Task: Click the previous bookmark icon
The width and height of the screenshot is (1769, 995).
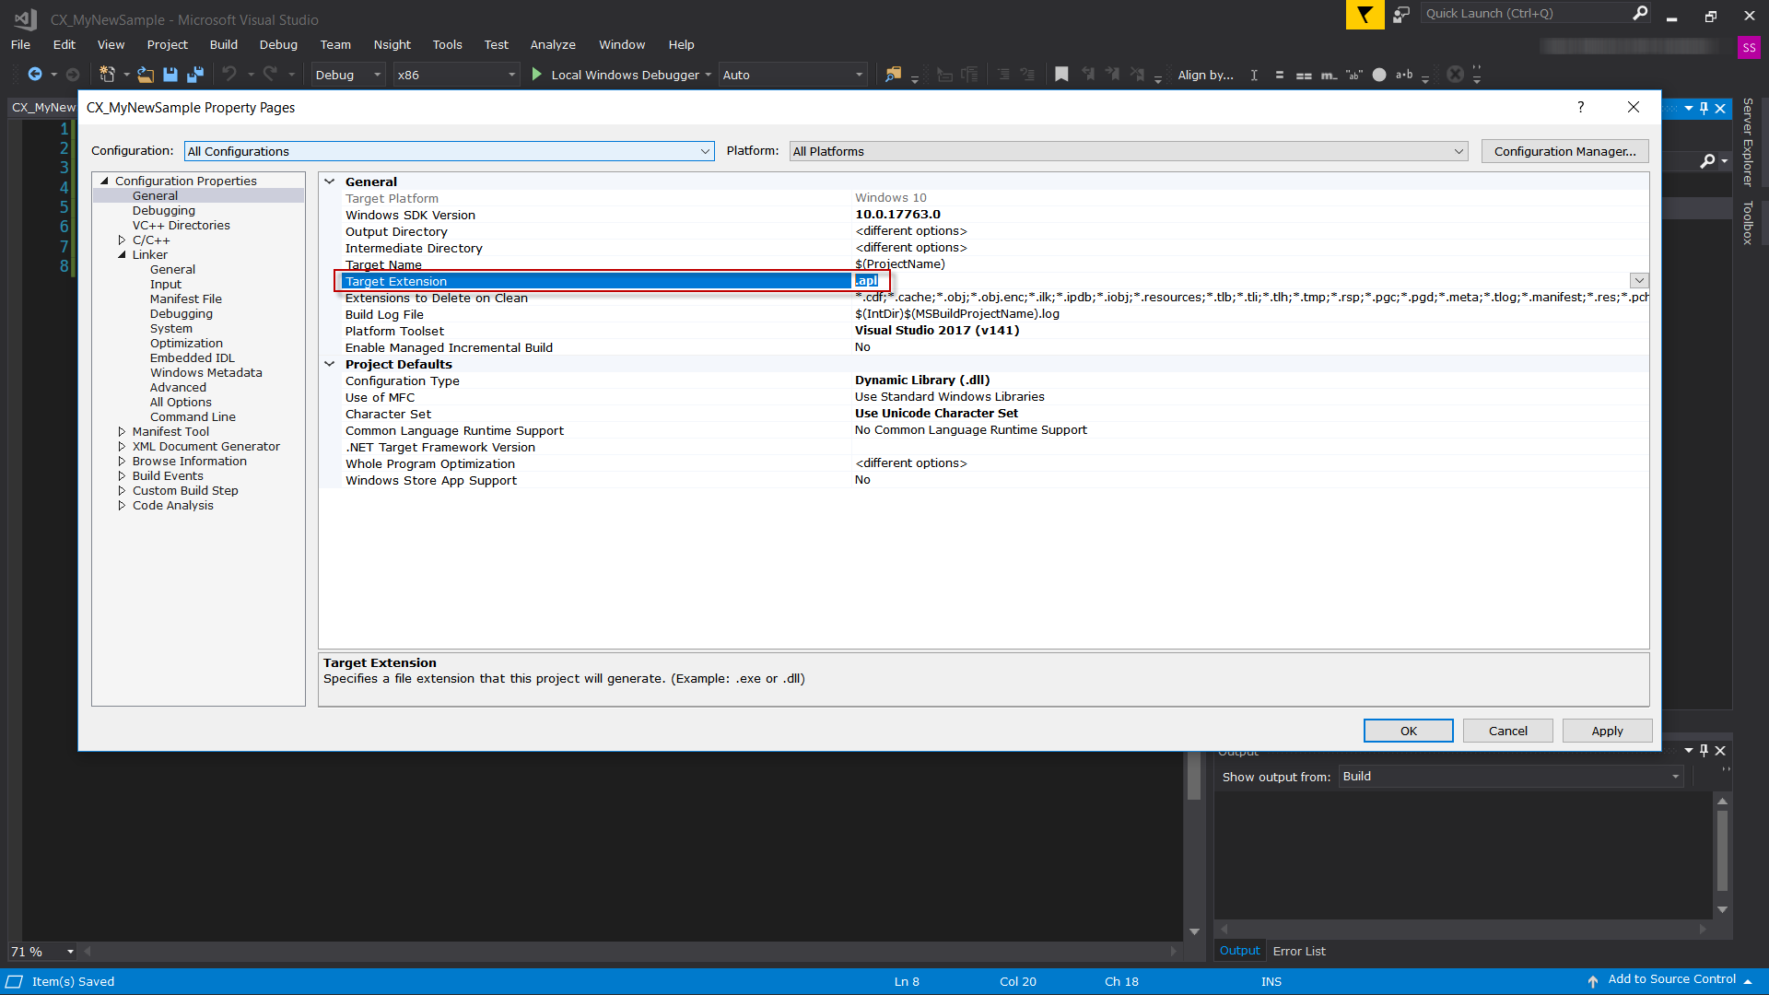Action: click(1088, 75)
